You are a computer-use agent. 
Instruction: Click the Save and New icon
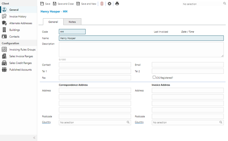[x=78, y=4]
